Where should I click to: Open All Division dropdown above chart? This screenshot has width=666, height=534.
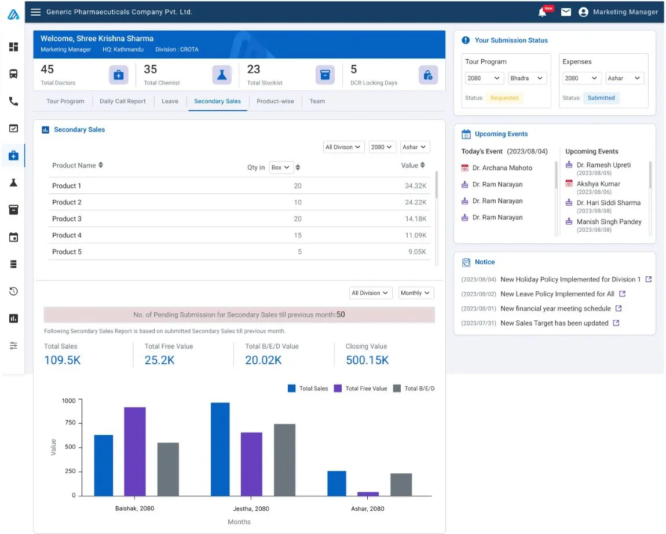371,293
